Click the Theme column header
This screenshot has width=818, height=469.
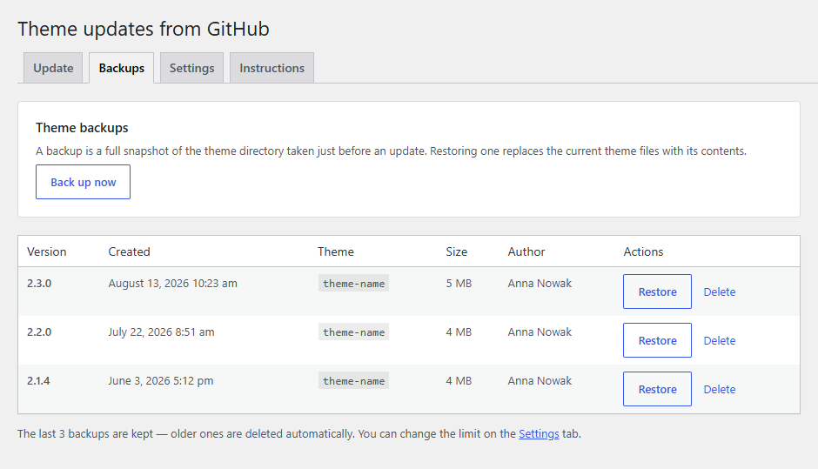(x=335, y=251)
